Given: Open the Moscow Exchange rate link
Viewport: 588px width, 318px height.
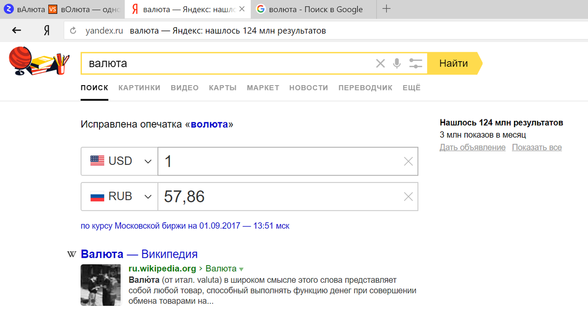Looking at the screenshot, I should coord(185,226).
